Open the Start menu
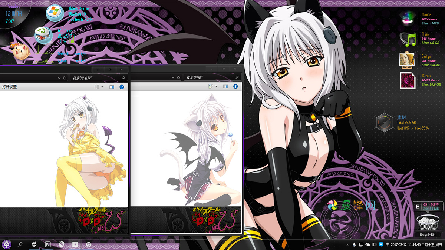The image size is (445, 250). [x=7, y=244]
